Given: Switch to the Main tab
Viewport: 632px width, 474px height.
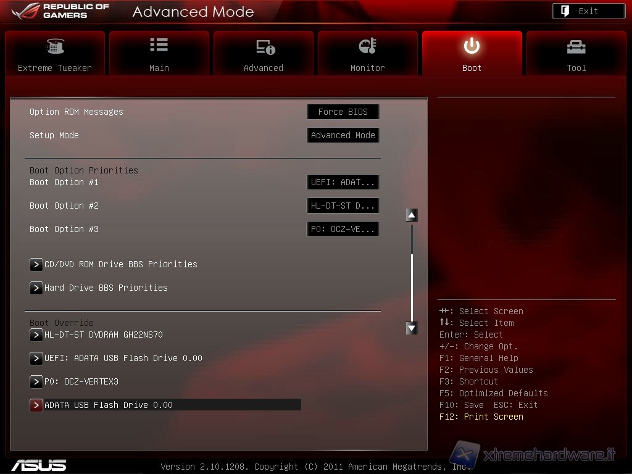Looking at the screenshot, I should [x=159, y=54].
